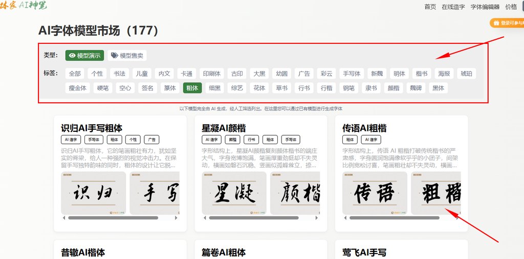Click the right scroll arrow under 识归AI手写粗体 previews
The image size is (524, 259).
[x=176, y=218]
